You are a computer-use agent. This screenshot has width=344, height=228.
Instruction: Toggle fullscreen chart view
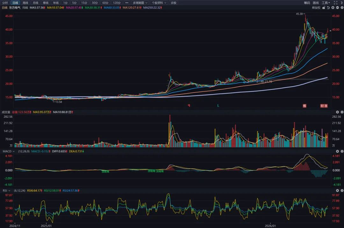pyautogui.click(x=335, y=3)
